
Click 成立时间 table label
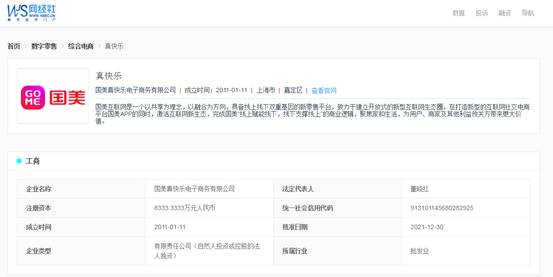pos(39,227)
